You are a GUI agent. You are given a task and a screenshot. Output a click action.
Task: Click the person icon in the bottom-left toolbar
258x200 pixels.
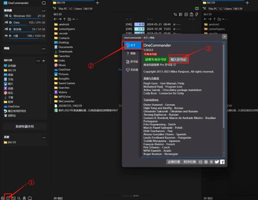coord(24,198)
